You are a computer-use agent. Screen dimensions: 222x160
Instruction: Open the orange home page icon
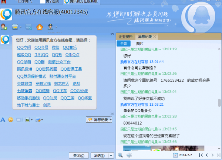(x=40, y=27)
